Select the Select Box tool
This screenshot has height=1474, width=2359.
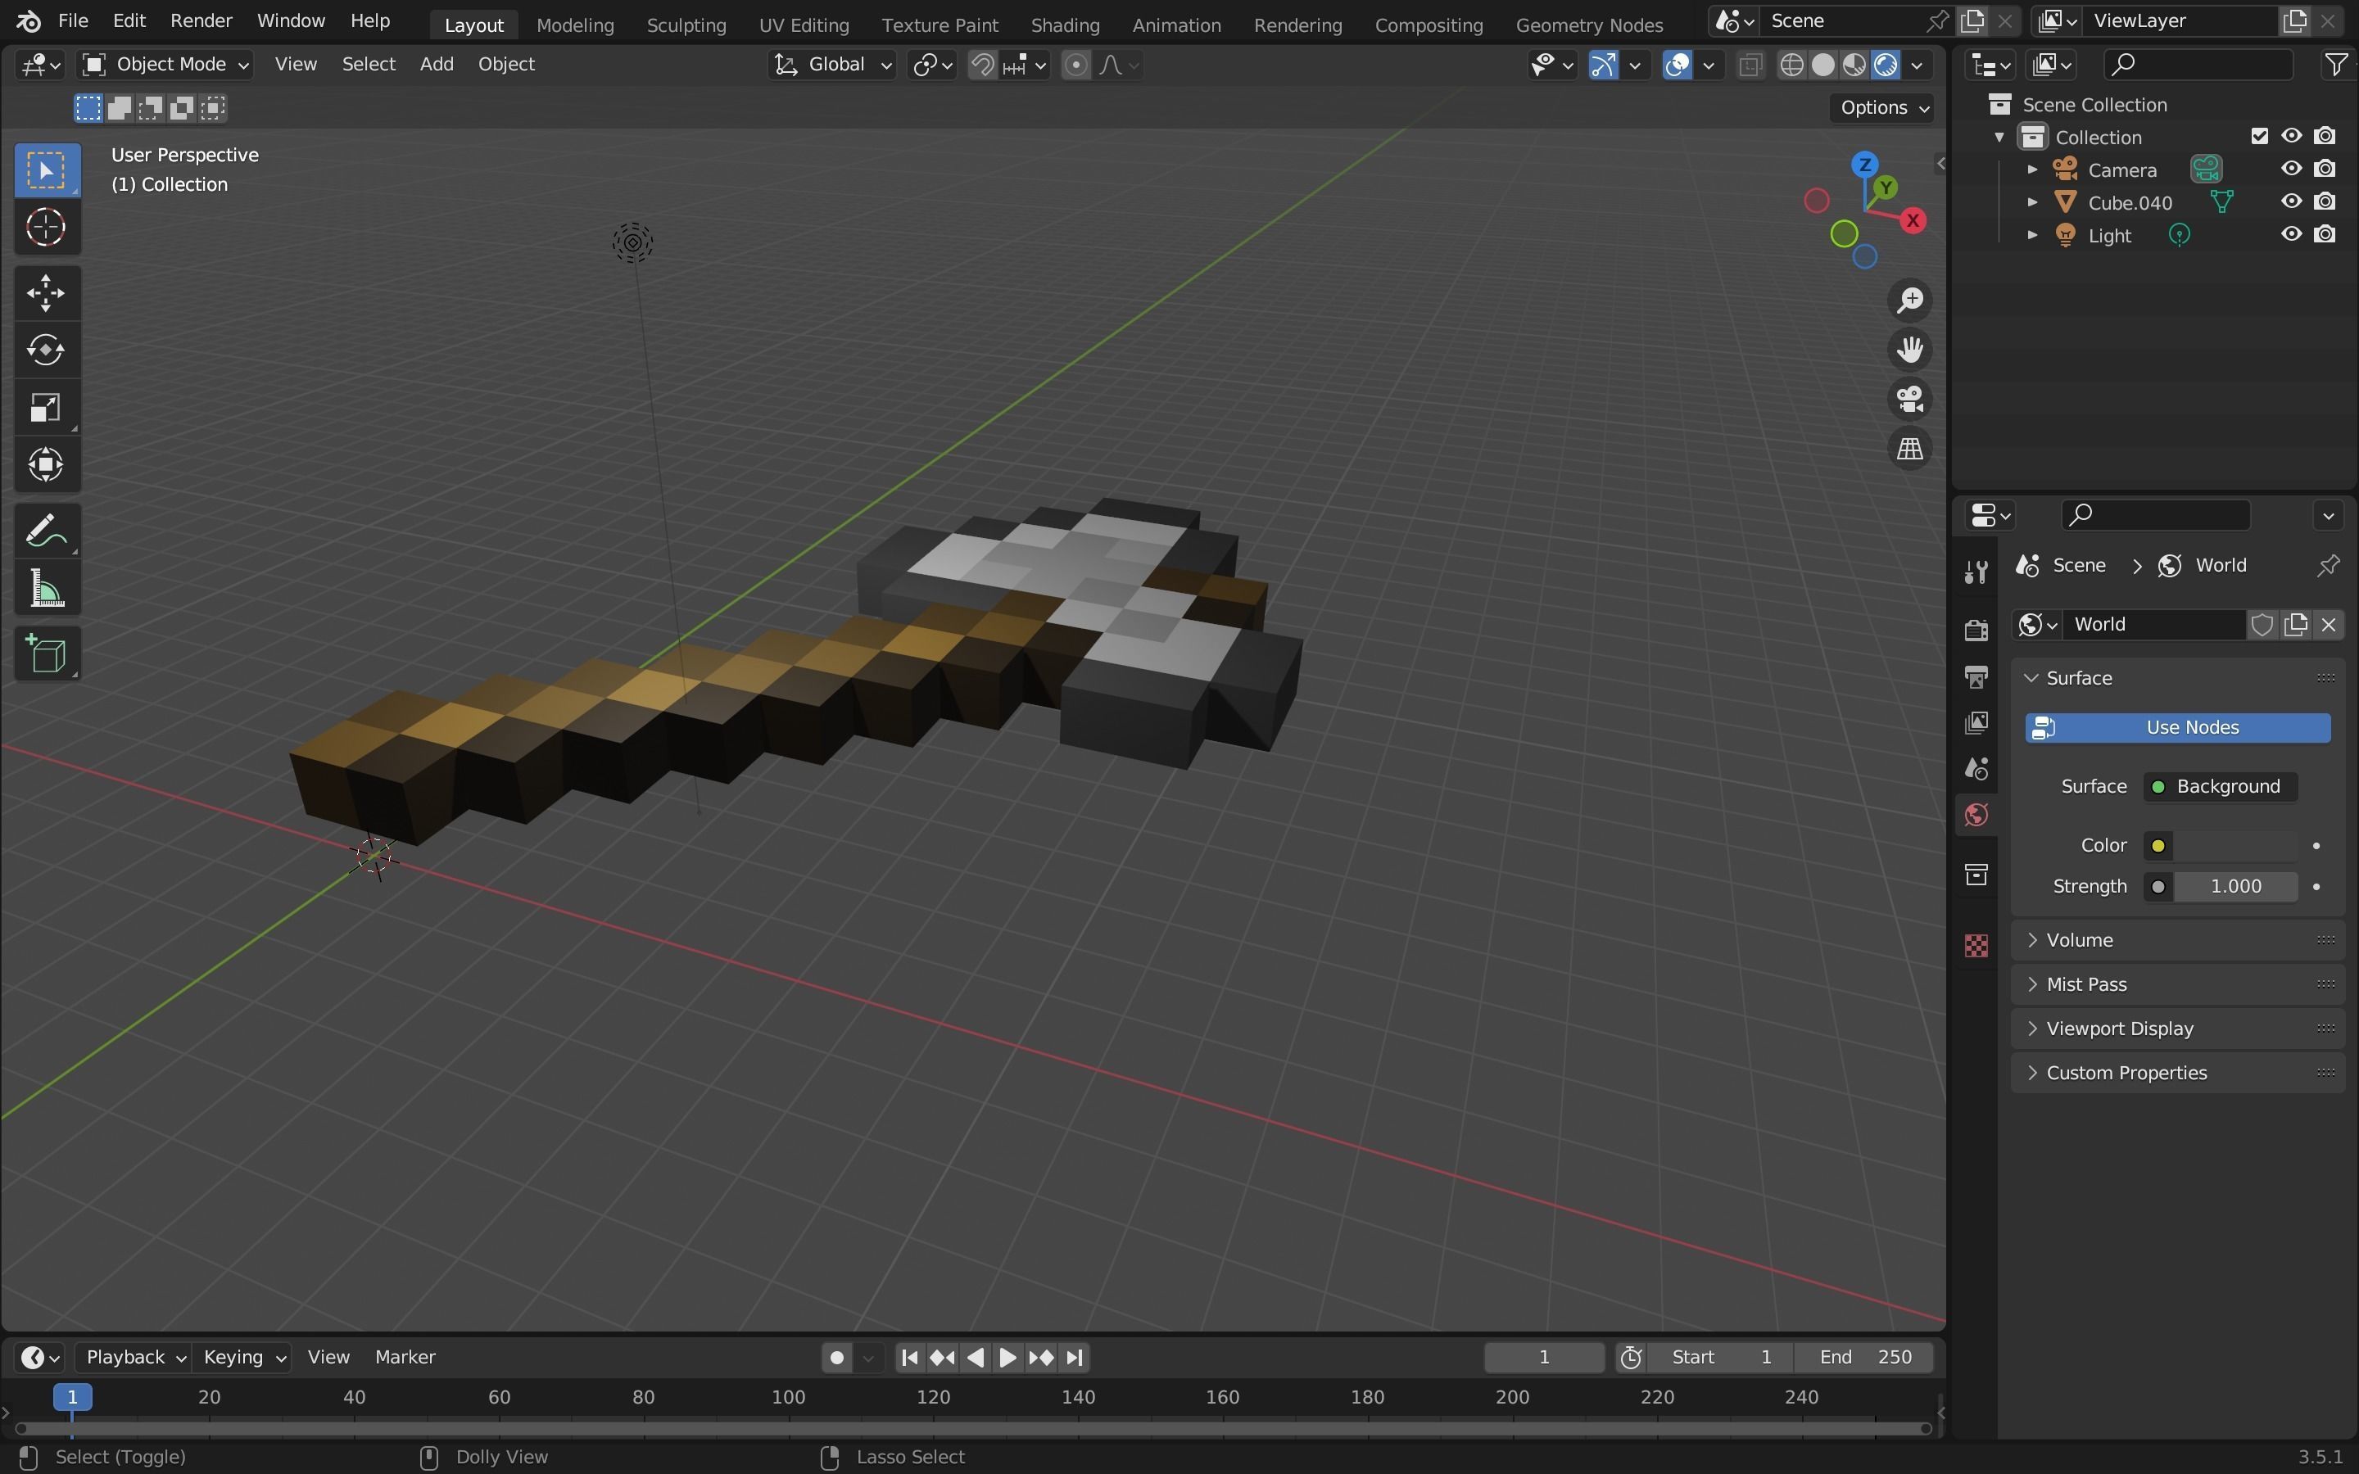46,170
